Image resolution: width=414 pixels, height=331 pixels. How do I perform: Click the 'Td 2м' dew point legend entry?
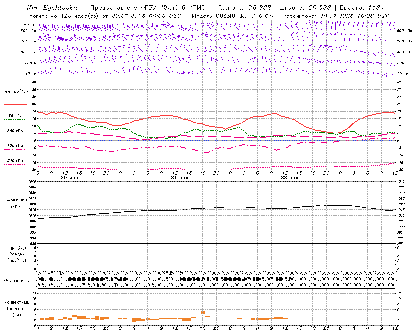[x=15, y=116]
